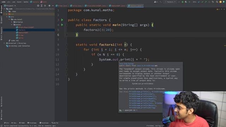Switch to the NewtonSQRT.java editor tab
This screenshot has height=127, width=226.
pyautogui.click(x=118, y=6)
